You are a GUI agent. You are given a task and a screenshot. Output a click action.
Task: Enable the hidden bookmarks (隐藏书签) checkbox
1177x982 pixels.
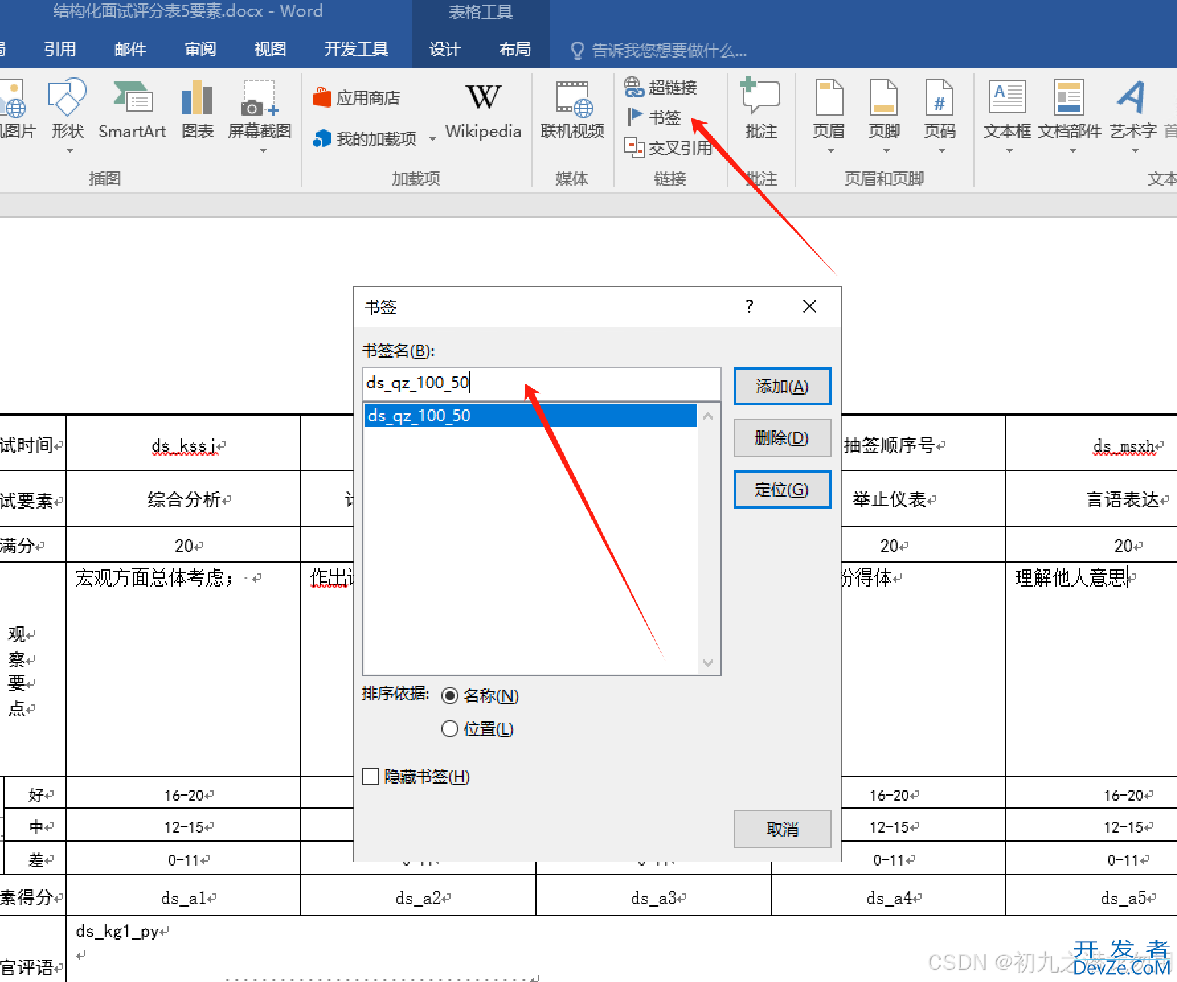tap(371, 776)
